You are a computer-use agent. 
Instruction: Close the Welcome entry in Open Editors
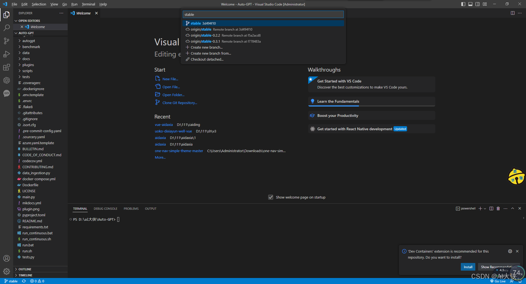(x=22, y=27)
